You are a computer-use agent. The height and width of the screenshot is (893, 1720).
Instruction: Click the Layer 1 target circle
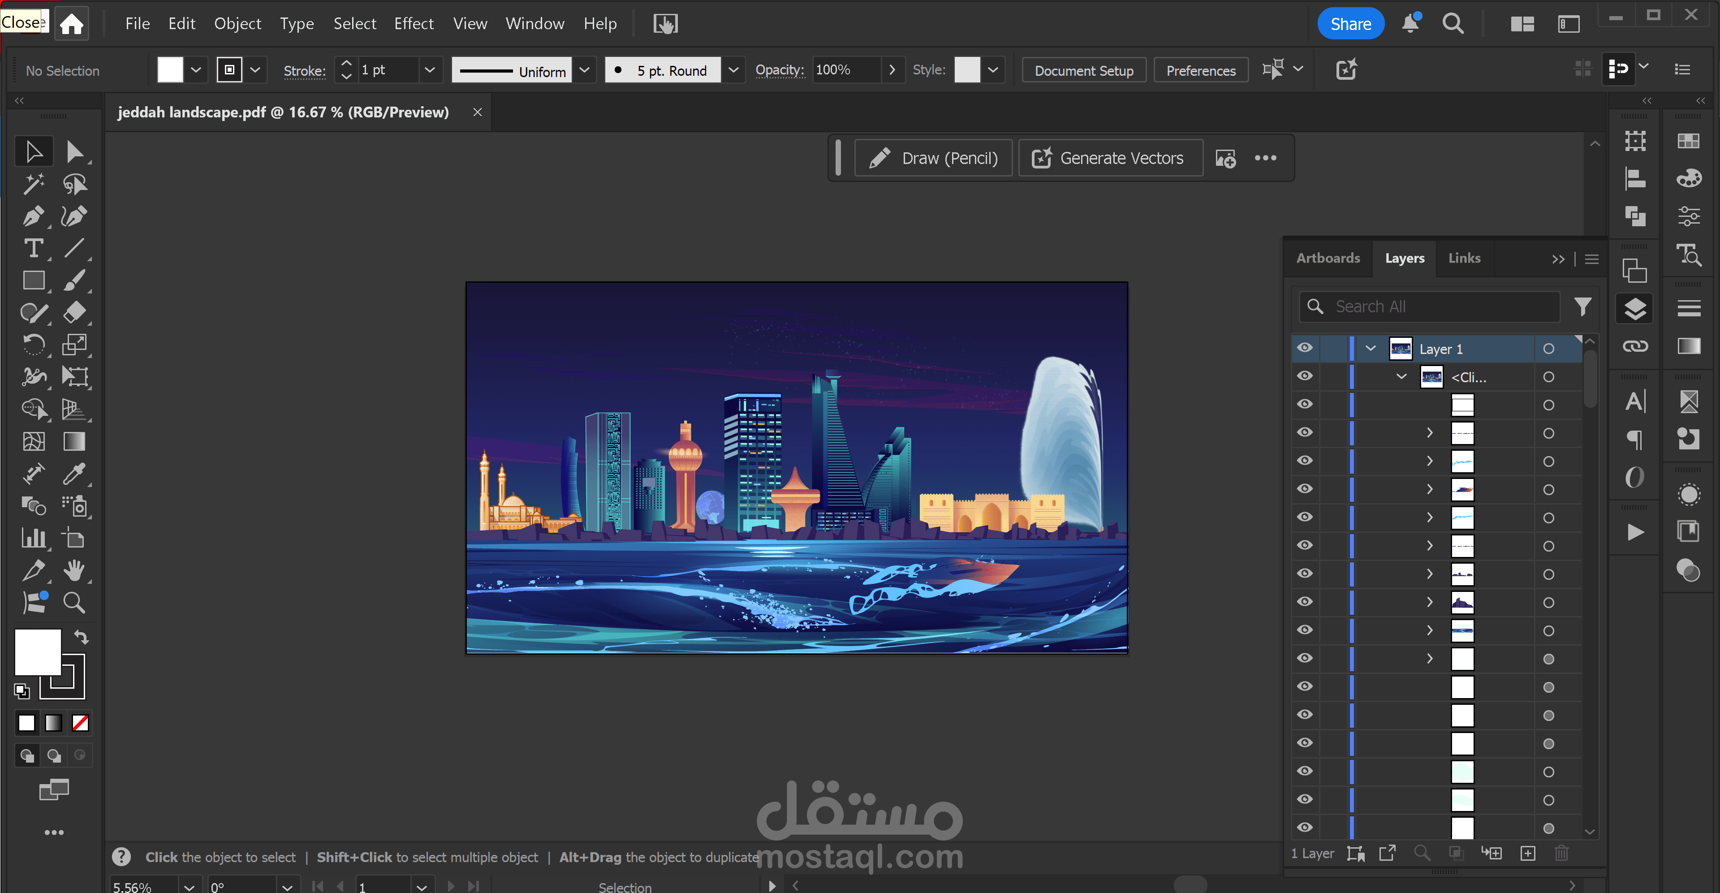click(1548, 349)
